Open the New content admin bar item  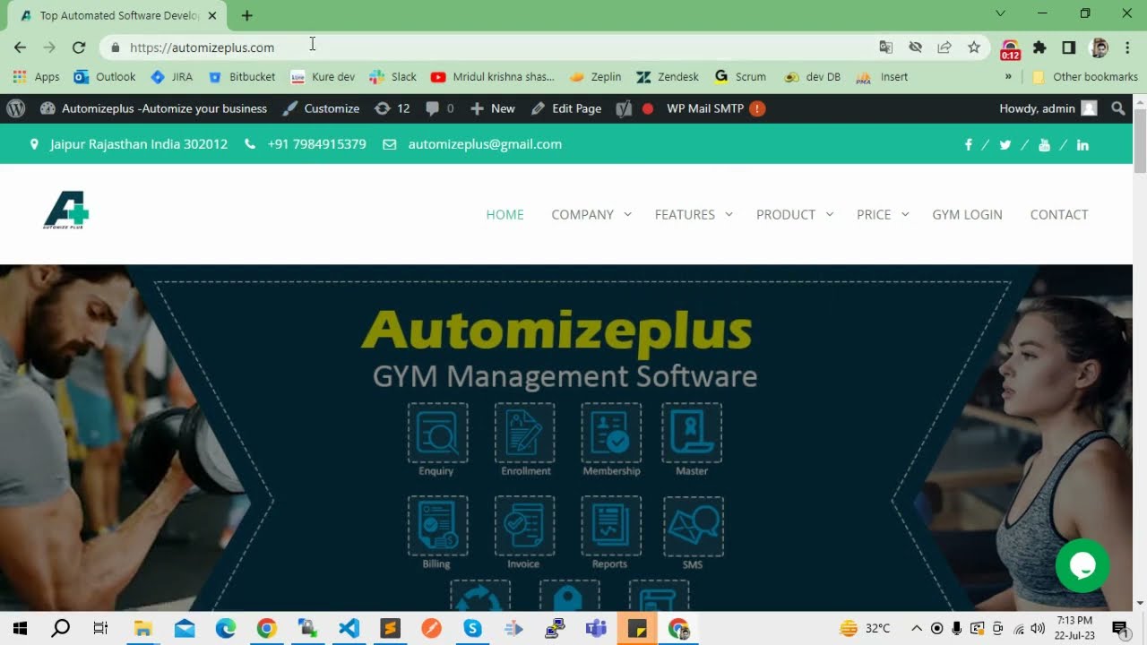click(x=493, y=108)
